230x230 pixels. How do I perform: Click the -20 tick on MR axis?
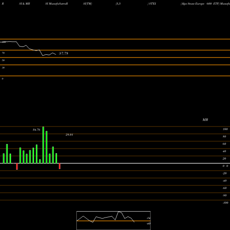click(x=224, y=173)
